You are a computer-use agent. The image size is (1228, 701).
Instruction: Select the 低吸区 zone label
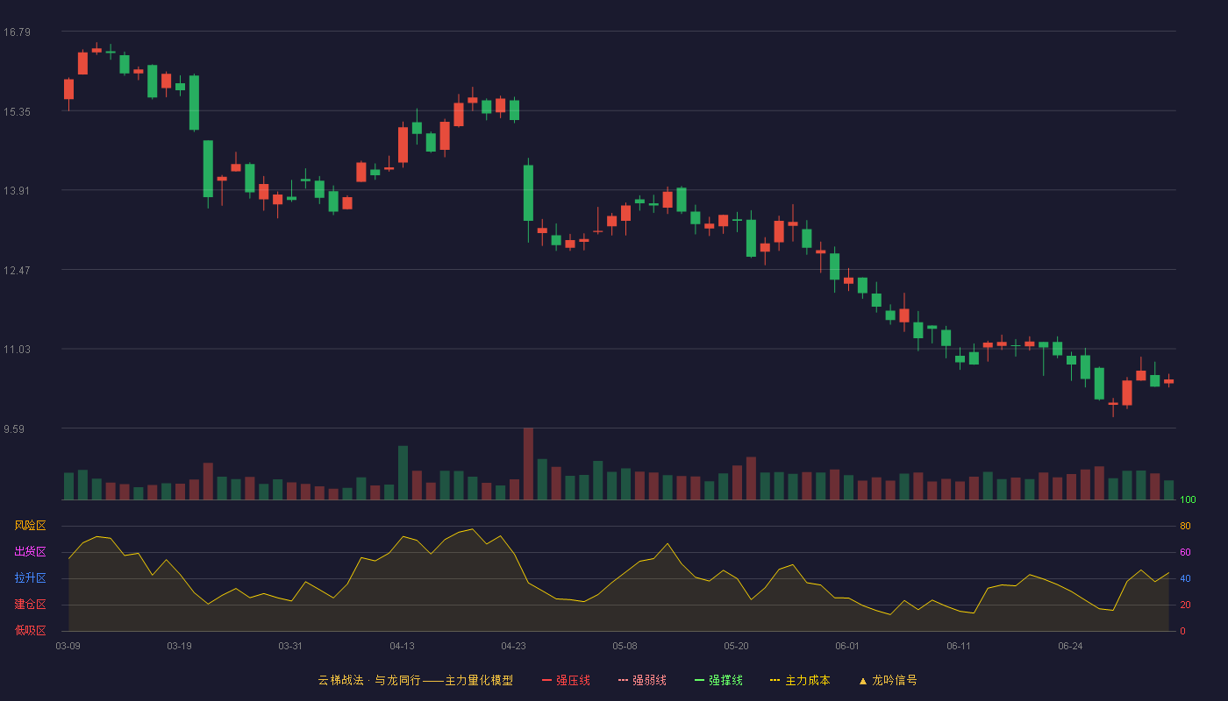tap(30, 630)
